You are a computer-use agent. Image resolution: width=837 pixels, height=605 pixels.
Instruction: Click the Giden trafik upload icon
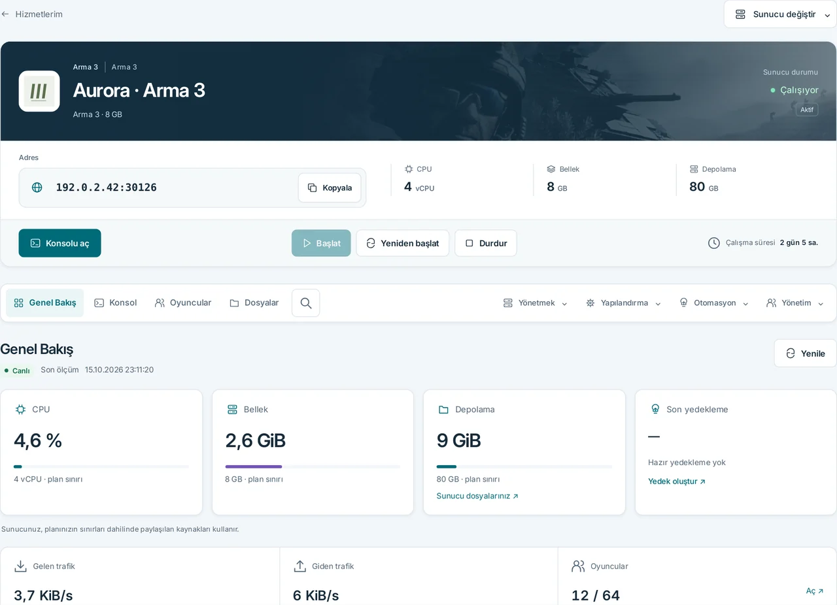tap(300, 566)
